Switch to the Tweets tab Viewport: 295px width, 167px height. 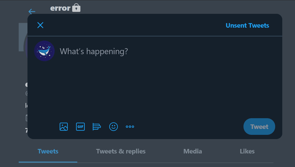click(48, 151)
